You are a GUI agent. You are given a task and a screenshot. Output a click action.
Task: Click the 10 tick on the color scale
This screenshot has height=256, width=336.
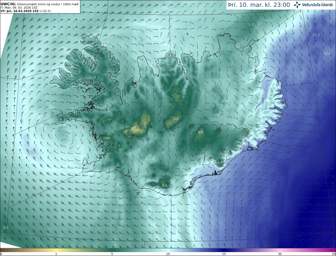click(x=168, y=254)
